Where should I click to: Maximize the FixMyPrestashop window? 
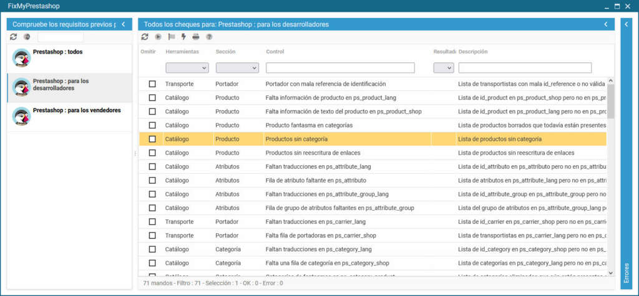click(617, 6)
